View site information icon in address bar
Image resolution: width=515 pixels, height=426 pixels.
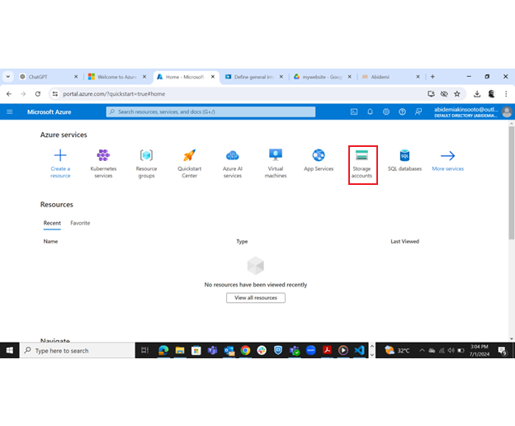55,94
